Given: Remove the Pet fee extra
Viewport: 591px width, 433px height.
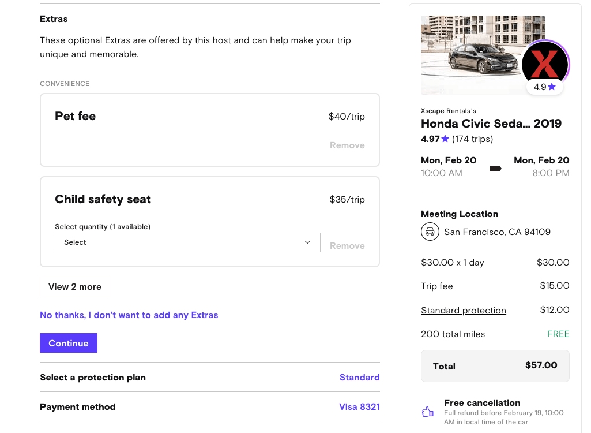Looking at the screenshot, I should 347,145.
